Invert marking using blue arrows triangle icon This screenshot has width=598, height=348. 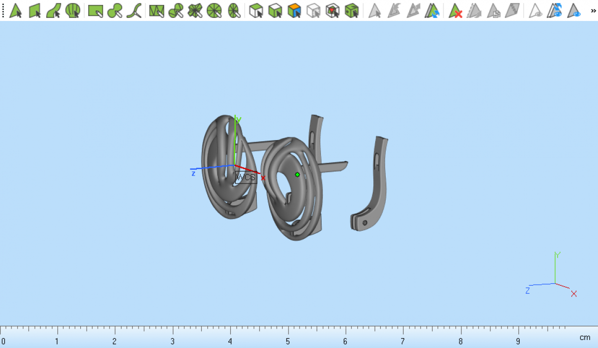432,10
